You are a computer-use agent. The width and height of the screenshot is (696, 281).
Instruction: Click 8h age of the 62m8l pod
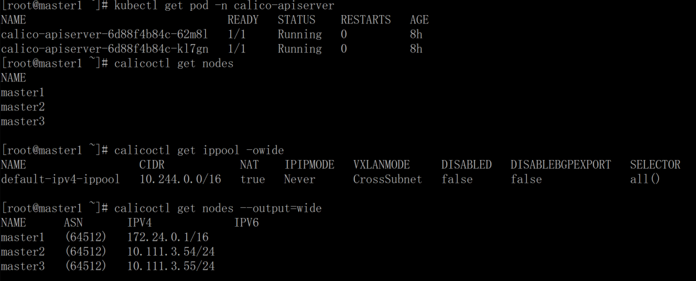click(417, 34)
